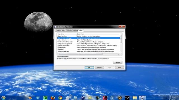179x100 pixels.
Task: Open the folder icon on taskbar
Action: pos(135,98)
